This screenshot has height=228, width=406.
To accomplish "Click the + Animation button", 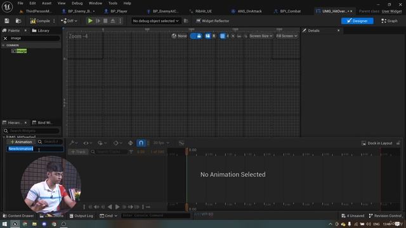I will (x=21, y=142).
